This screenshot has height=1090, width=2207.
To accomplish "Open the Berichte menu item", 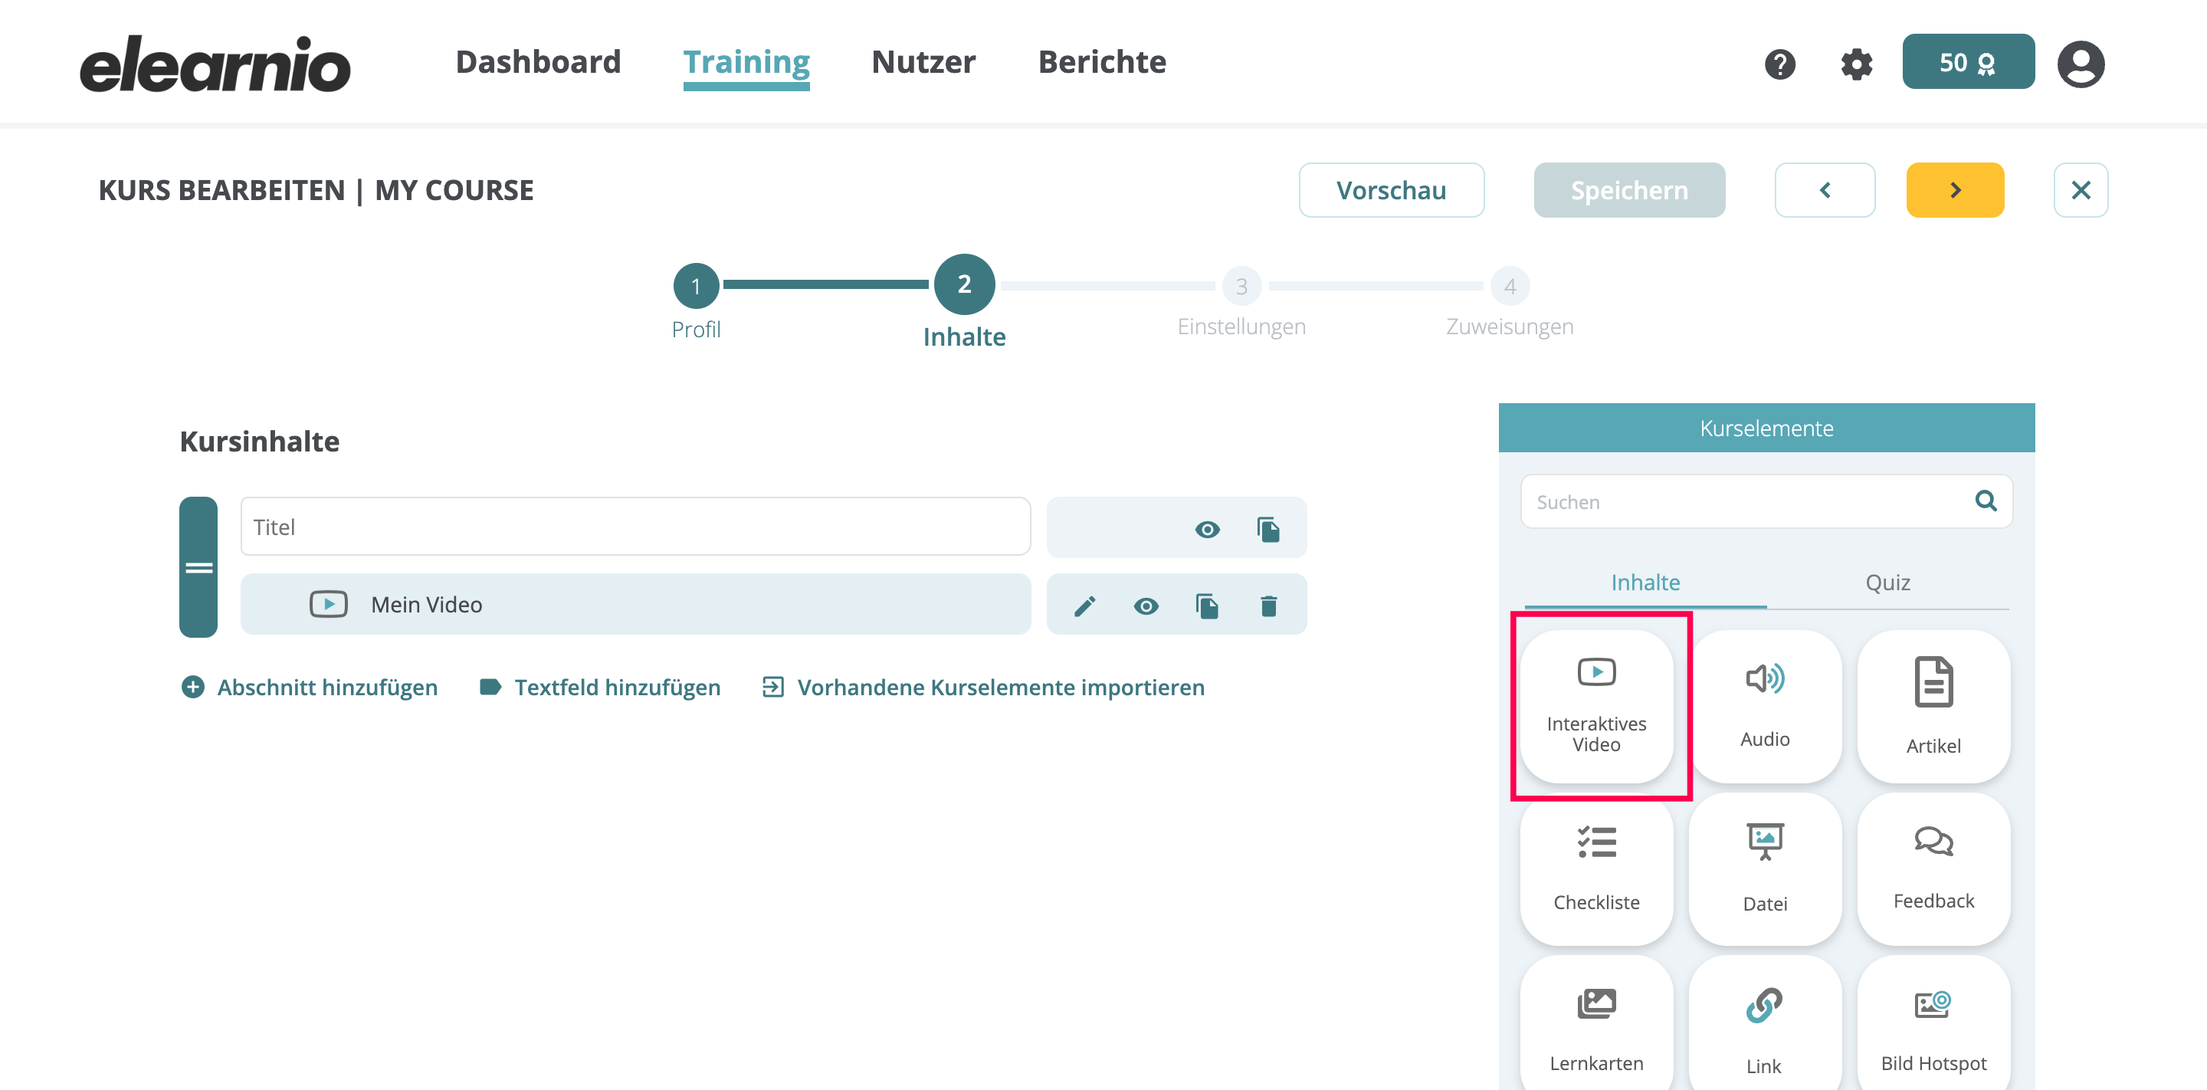I will click(1102, 61).
